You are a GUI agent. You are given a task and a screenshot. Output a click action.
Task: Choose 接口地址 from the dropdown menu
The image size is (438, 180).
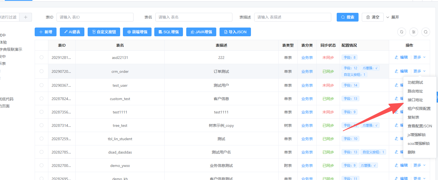point(415,100)
